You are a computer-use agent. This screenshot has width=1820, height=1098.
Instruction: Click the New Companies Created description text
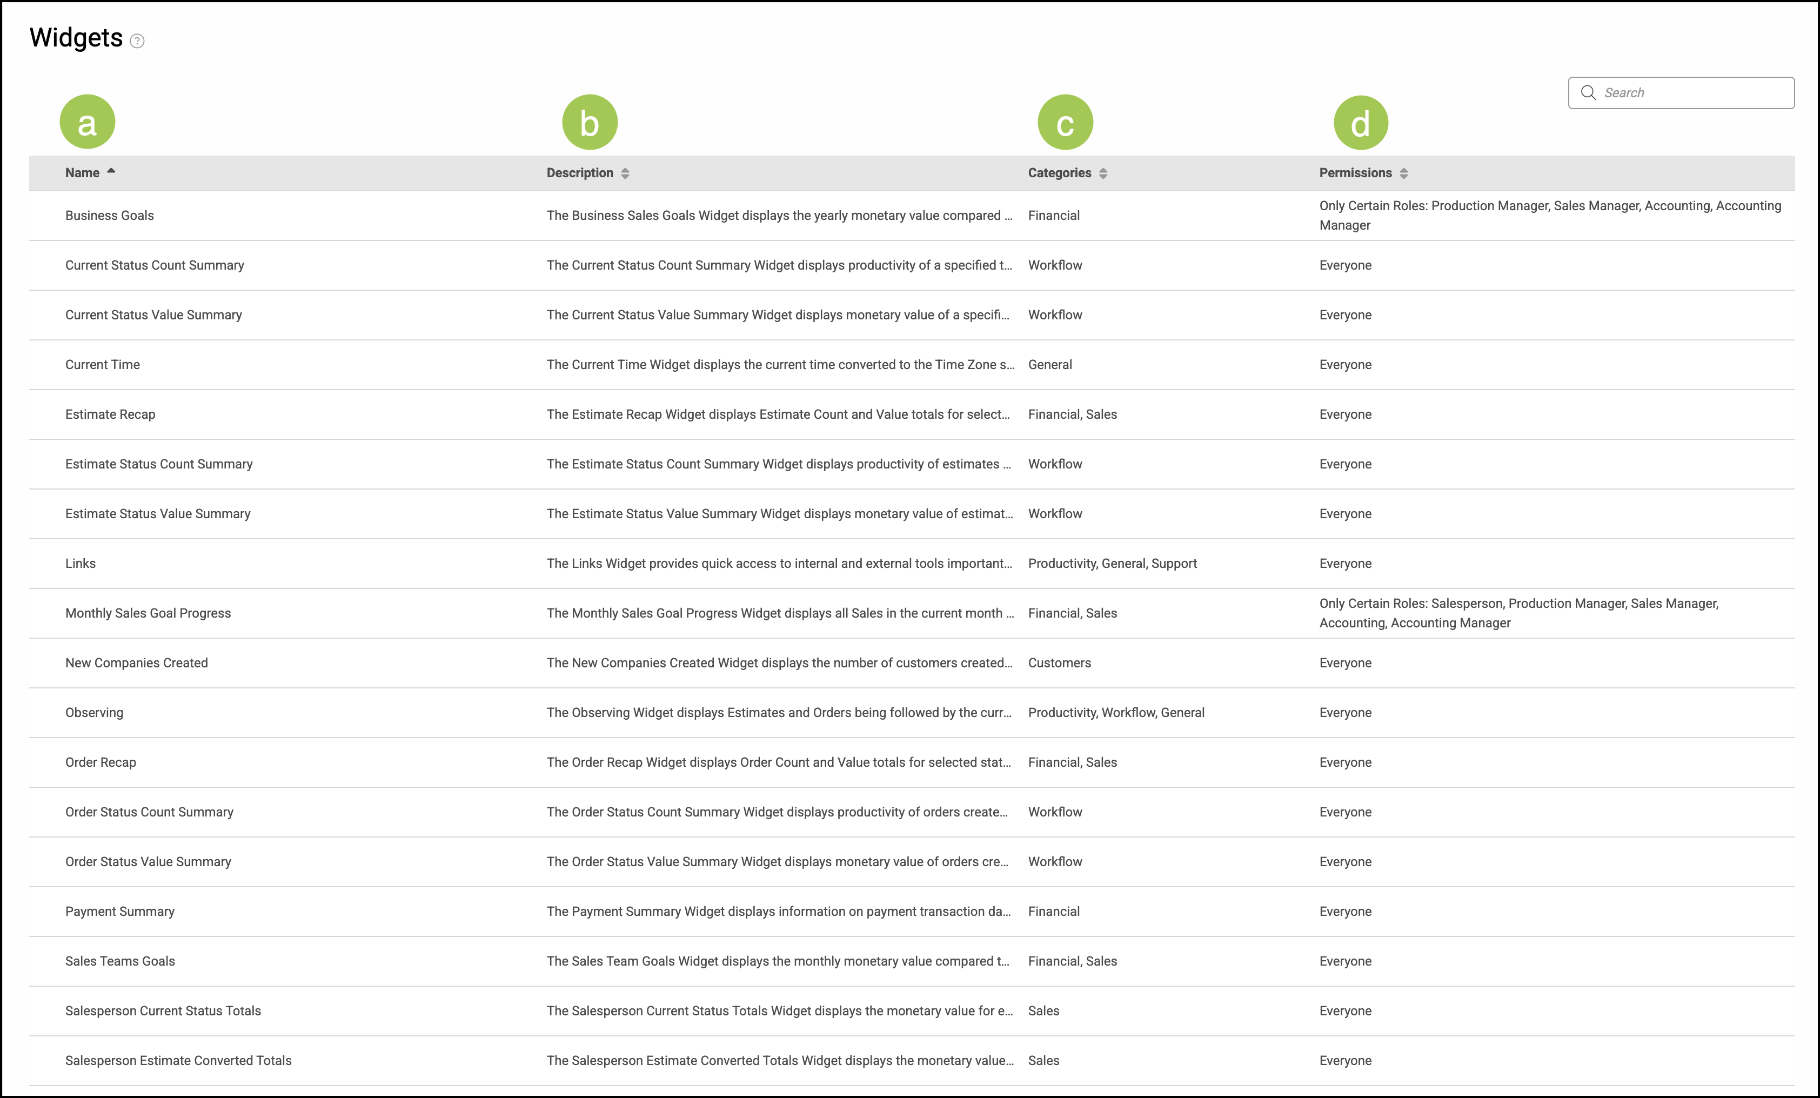click(x=779, y=663)
